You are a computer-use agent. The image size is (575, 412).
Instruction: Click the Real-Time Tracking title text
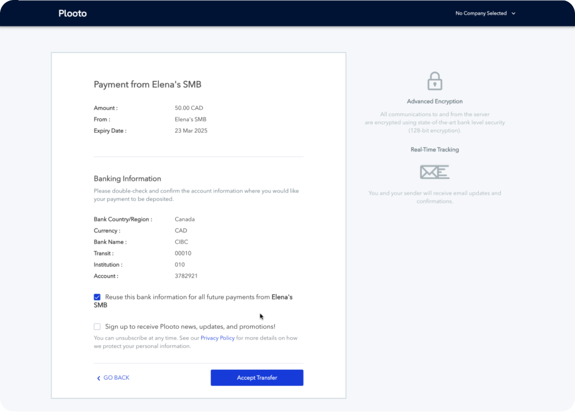point(434,149)
